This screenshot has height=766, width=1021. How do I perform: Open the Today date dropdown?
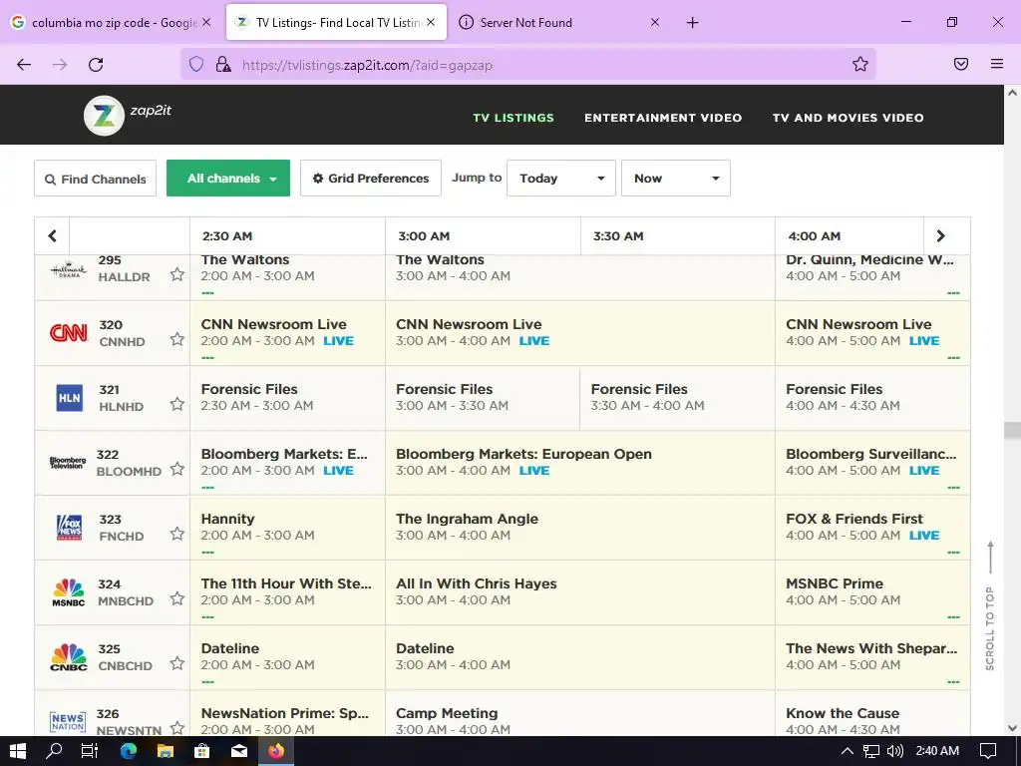click(560, 178)
